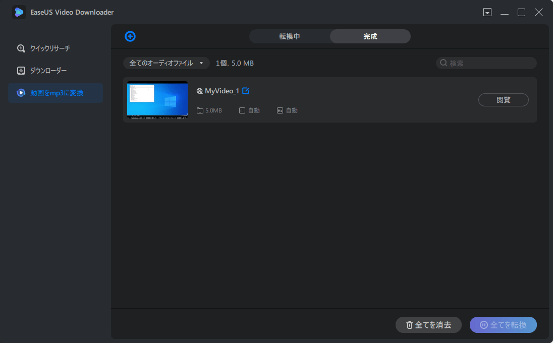
Task: Switch to the 転換中 tab
Action: (290, 36)
